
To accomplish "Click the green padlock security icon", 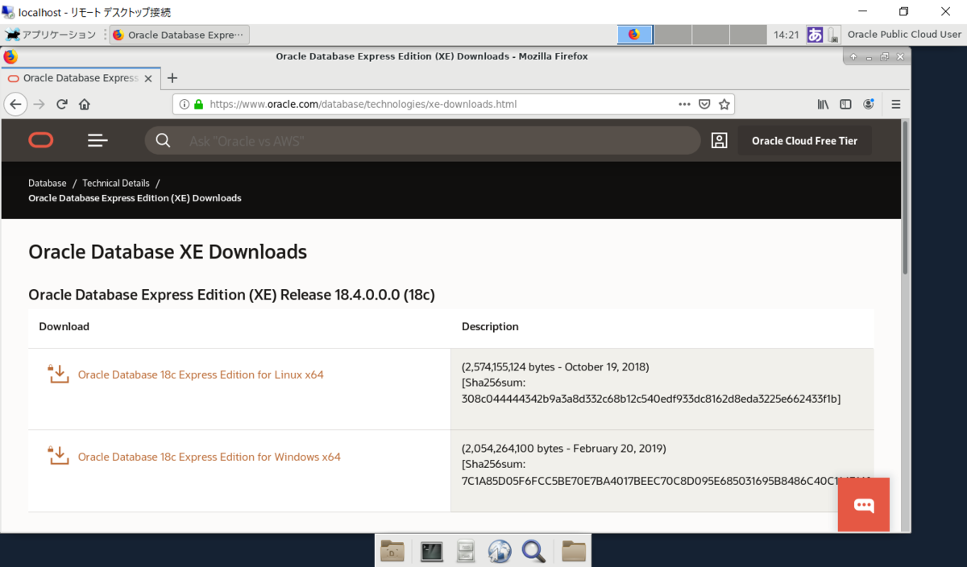I will point(198,104).
